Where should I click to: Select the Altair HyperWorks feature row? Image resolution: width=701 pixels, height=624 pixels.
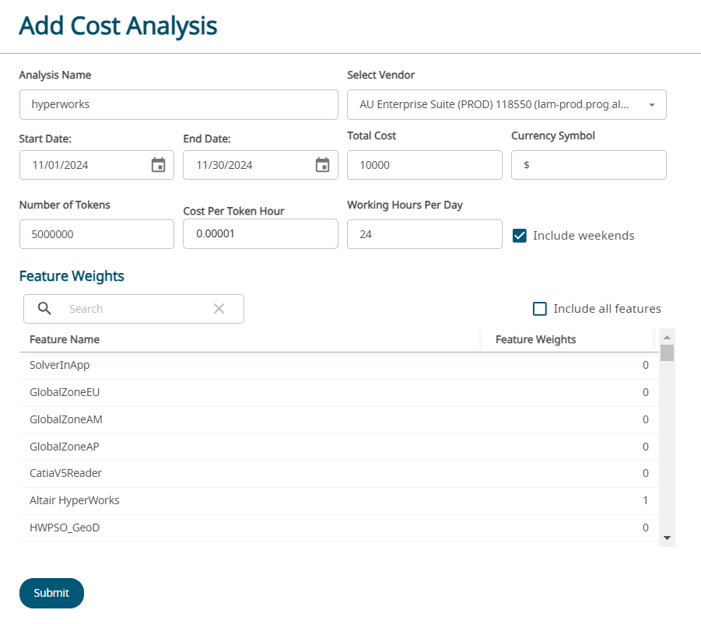75,500
